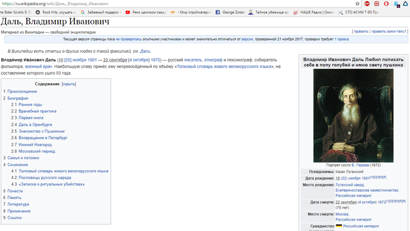Open the Elder Scrolls 5 bookmark

16,12
